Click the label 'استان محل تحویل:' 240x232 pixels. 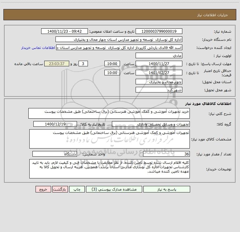[217, 82]
